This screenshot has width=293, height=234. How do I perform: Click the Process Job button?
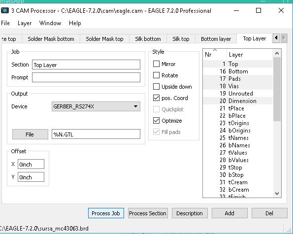pyautogui.click(x=106, y=213)
